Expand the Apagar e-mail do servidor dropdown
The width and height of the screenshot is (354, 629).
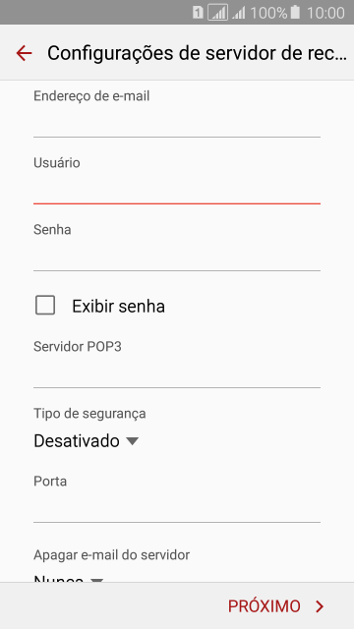(x=68, y=578)
